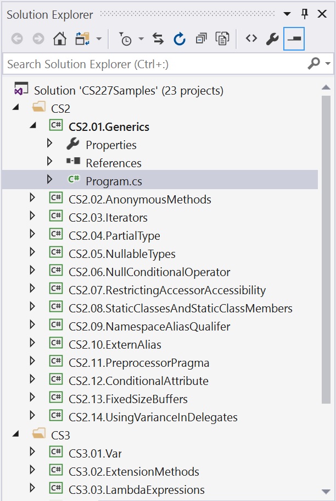
Task: Expand the Program.cs file node
Action: [x=49, y=179]
